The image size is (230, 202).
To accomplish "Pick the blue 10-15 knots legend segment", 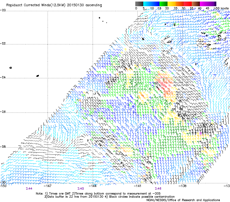I will [x=155, y=4].
